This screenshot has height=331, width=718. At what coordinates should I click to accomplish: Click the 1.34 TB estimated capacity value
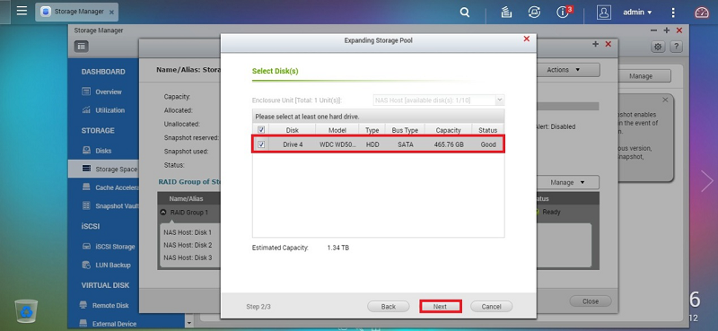pos(338,248)
